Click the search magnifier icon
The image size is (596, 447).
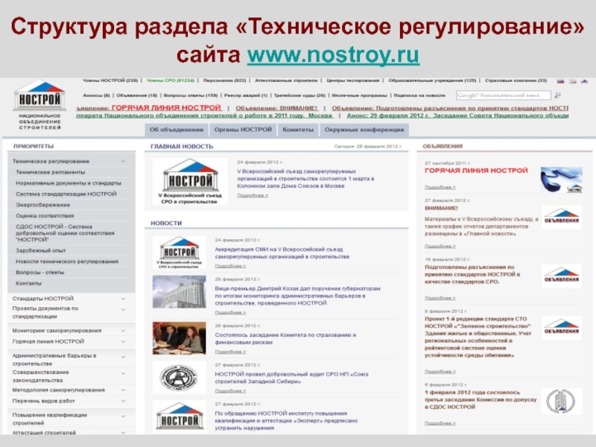(x=557, y=95)
